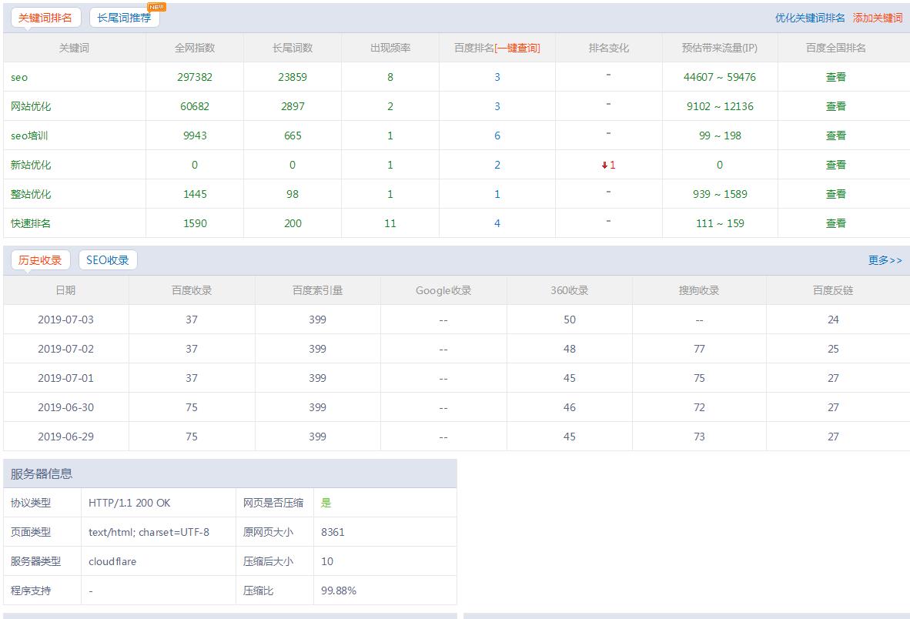Click the frequency value 11 for 快速排名
This screenshot has width=910, height=619.
390,223
